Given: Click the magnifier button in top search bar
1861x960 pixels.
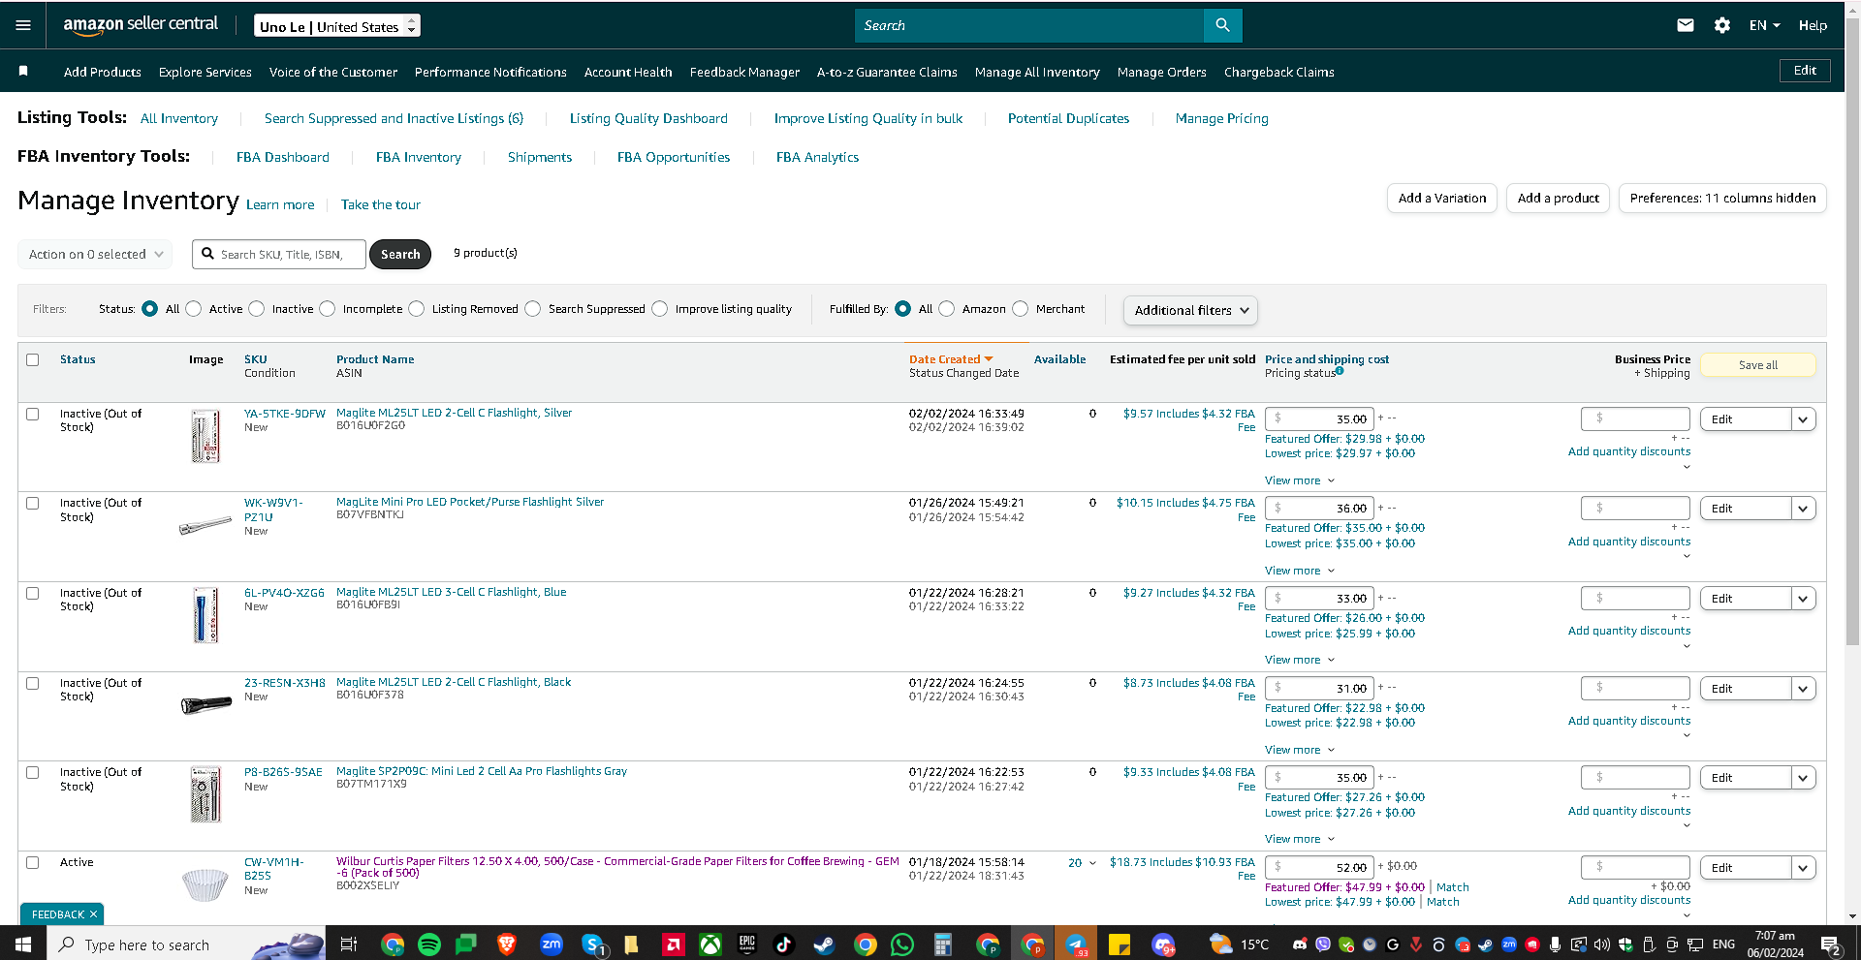Looking at the screenshot, I should pyautogui.click(x=1222, y=25).
